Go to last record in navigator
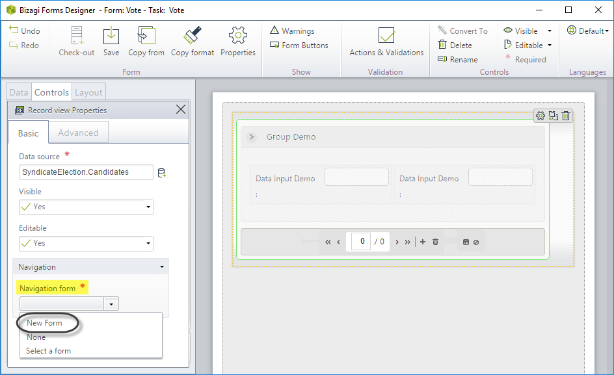This screenshot has height=375, width=614. 408,242
